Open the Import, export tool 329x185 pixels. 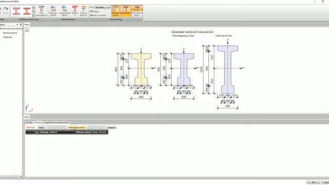tap(83, 11)
